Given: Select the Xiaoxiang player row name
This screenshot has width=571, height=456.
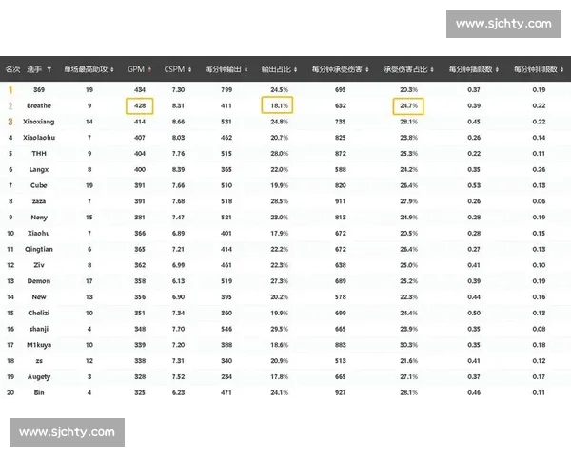Looking at the screenshot, I should click(39, 122).
